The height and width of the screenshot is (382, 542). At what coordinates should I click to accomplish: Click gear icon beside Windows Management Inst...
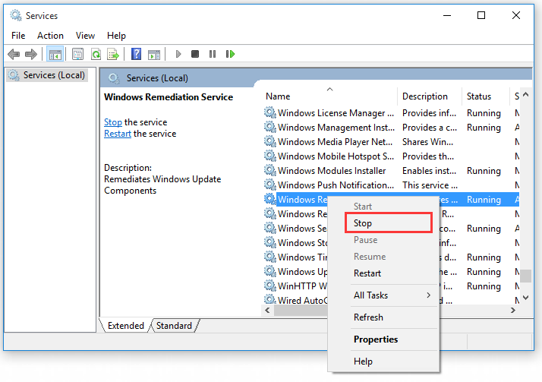[x=270, y=128]
